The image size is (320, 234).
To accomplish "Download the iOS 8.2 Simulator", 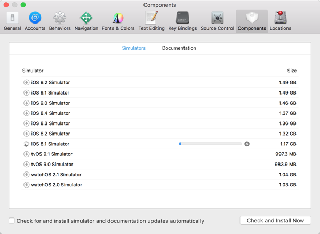I will coord(26,134).
